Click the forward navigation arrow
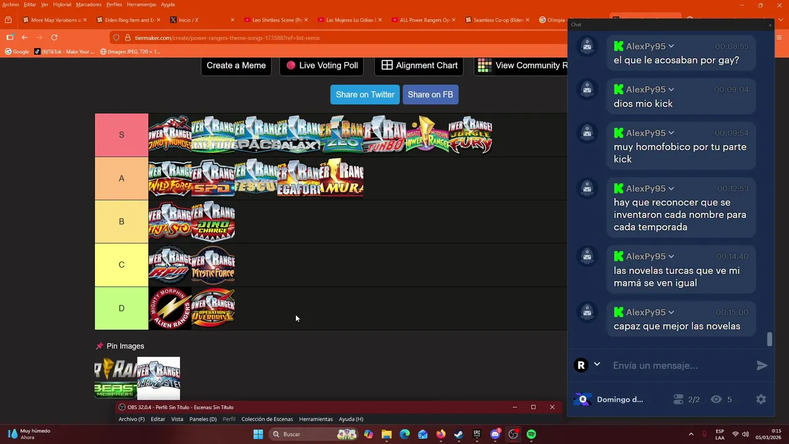789x444 pixels. [x=39, y=38]
